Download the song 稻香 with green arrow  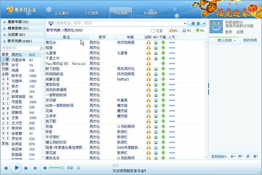click(x=163, y=48)
